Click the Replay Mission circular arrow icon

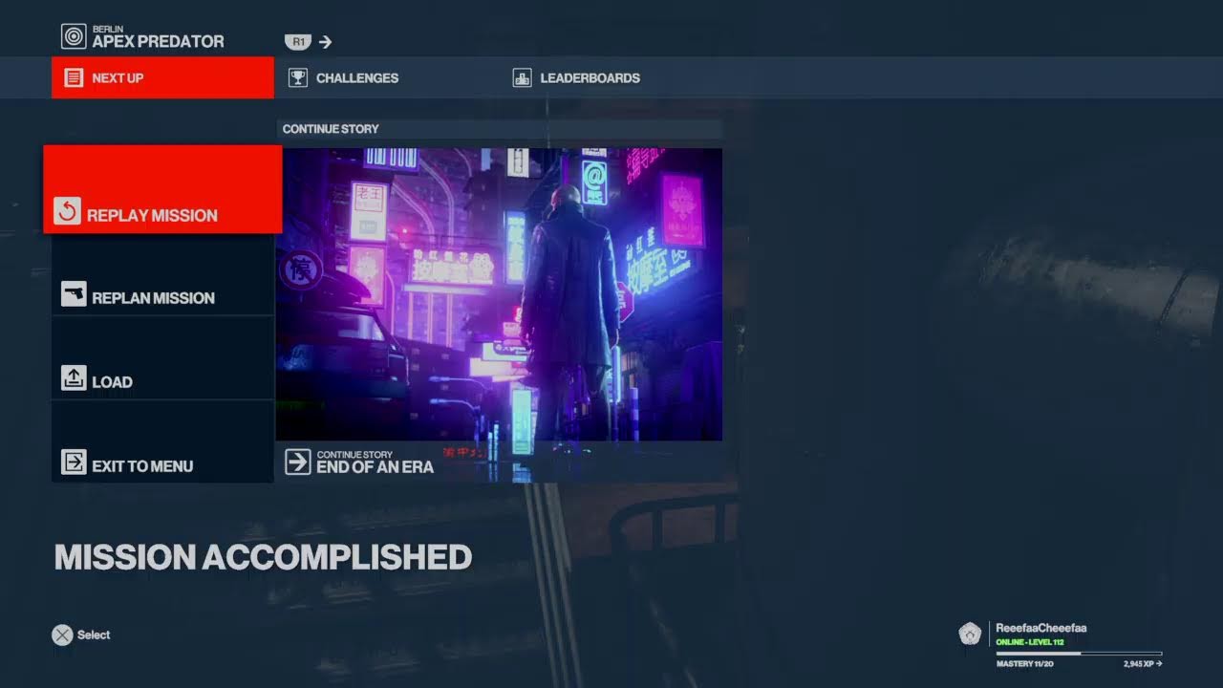[x=67, y=211]
